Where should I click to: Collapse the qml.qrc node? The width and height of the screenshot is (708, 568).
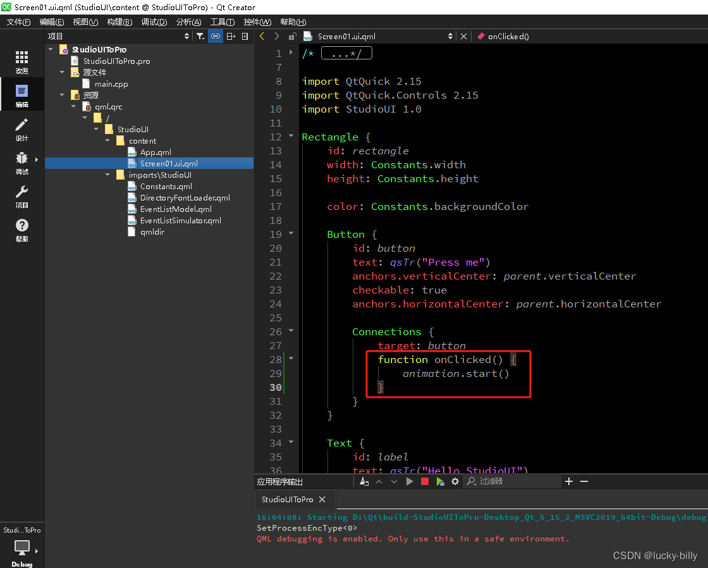[73, 106]
